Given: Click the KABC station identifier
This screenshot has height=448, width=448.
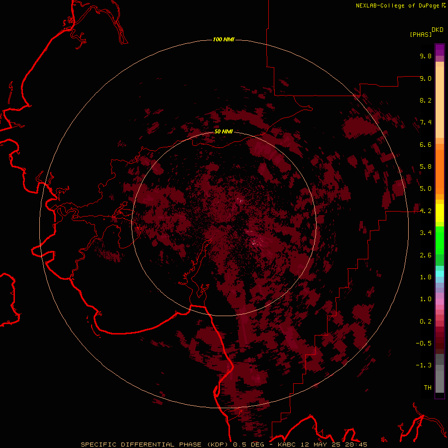Looking at the screenshot, I should coord(288,445).
